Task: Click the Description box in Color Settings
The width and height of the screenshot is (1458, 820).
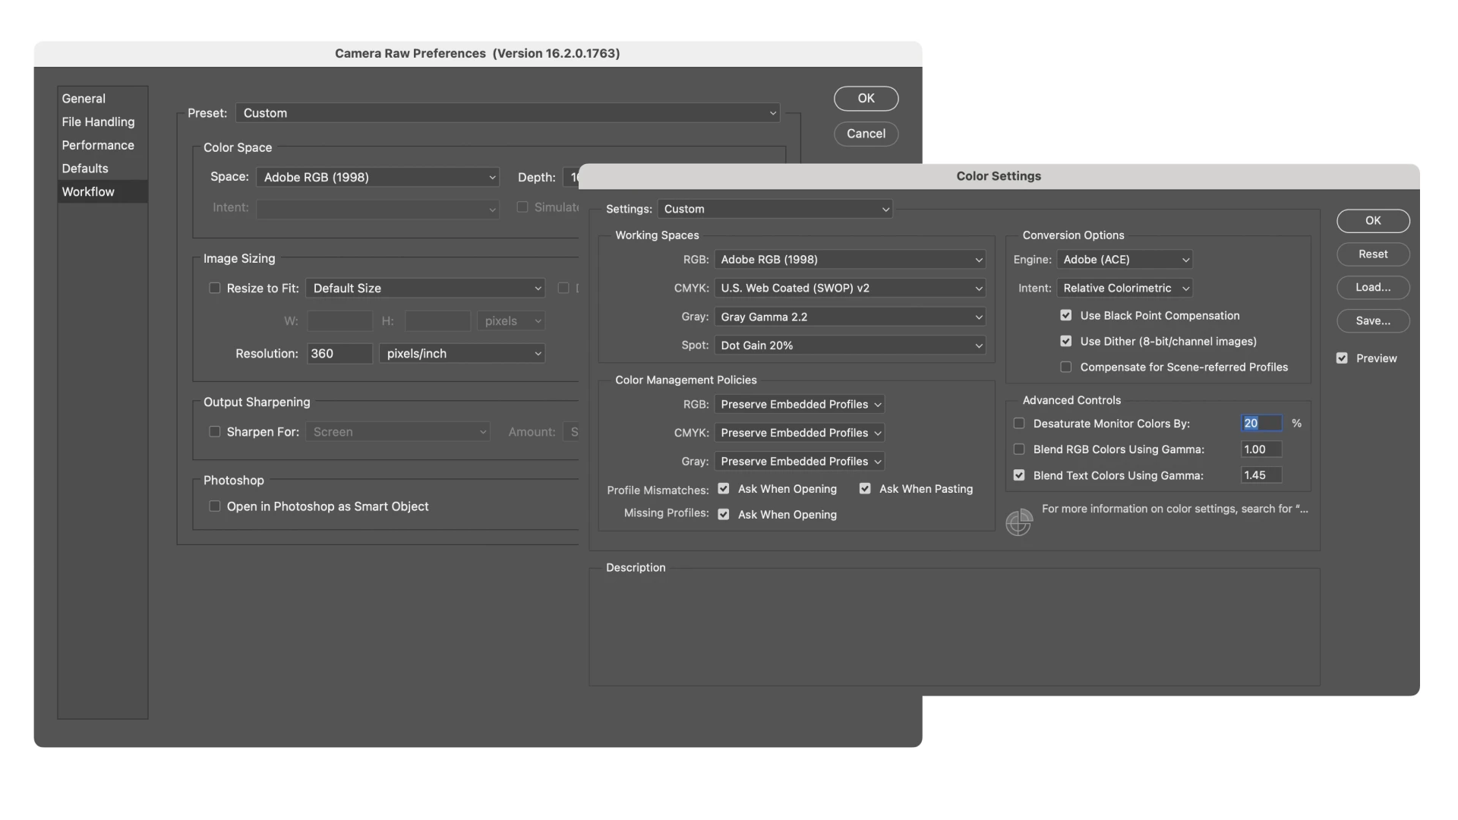Action: tap(955, 627)
